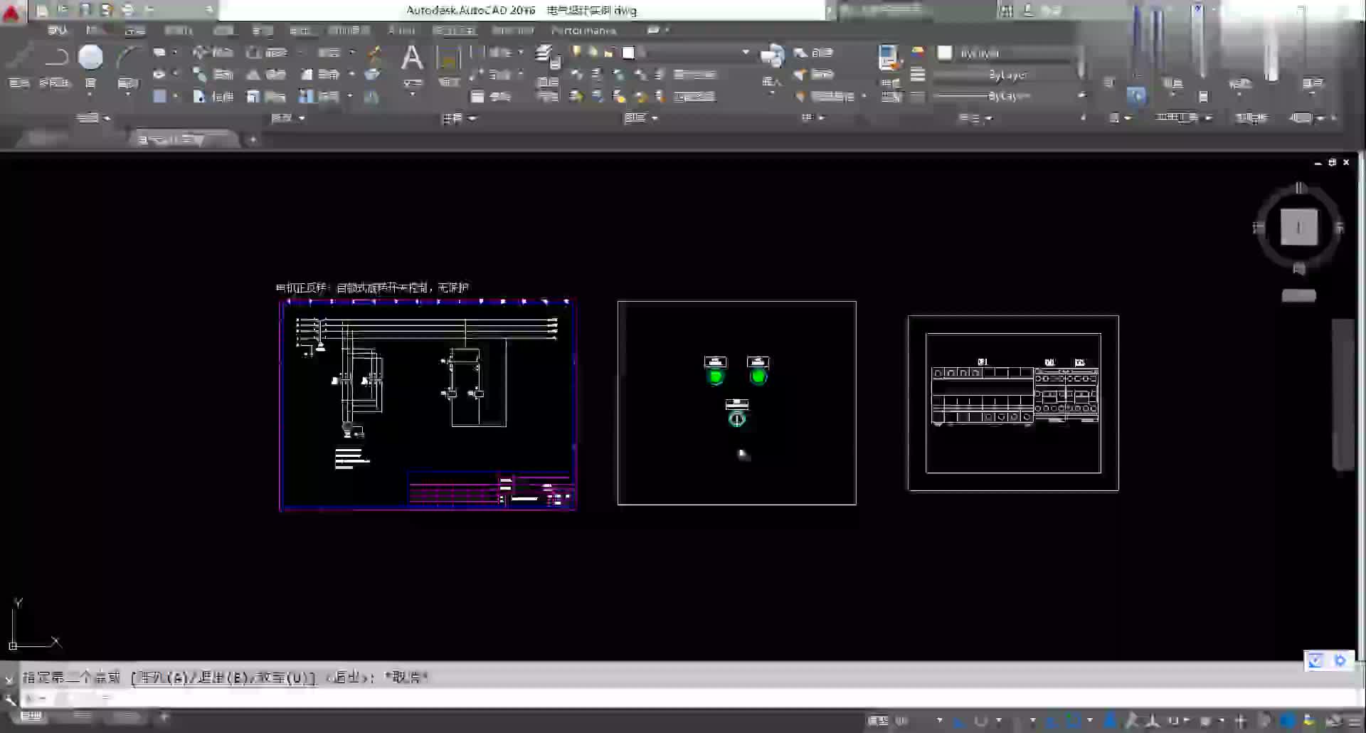This screenshot has height=733, width=1366.
Task: Expand the Block panel
Action: coord(813,118)
